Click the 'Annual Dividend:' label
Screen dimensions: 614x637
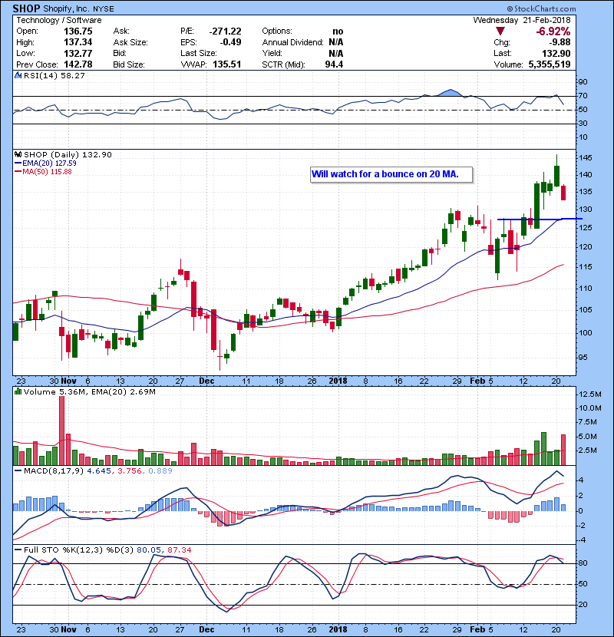click(292, 42)
